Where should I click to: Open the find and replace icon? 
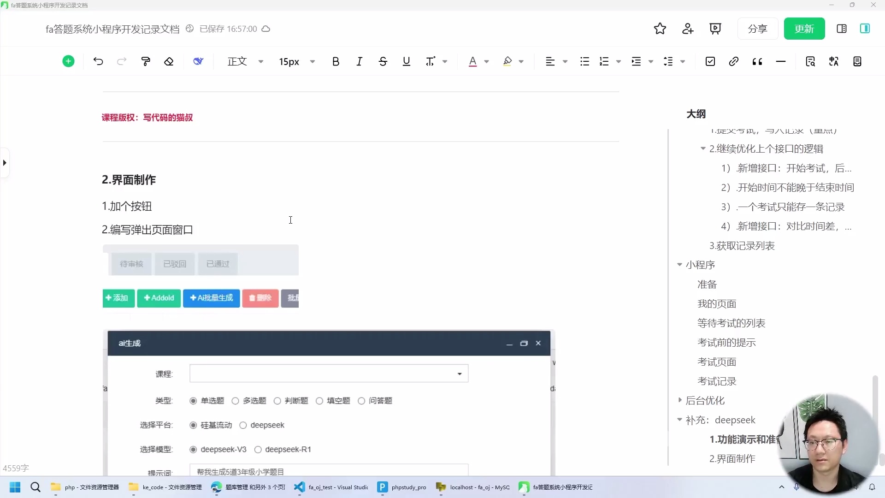point(810,61)
